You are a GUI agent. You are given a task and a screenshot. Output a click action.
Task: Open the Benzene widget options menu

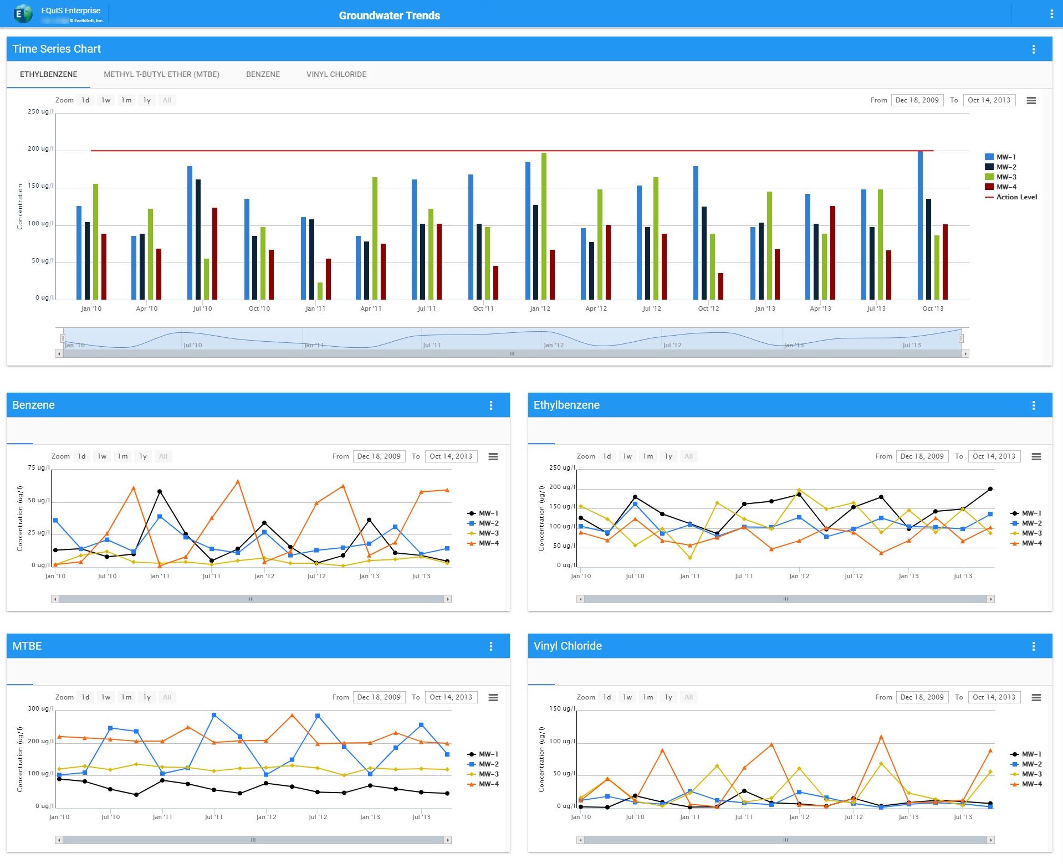pos(491,405)
